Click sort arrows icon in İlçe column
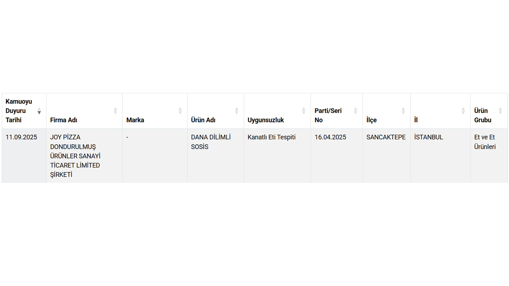 (403, 111)
